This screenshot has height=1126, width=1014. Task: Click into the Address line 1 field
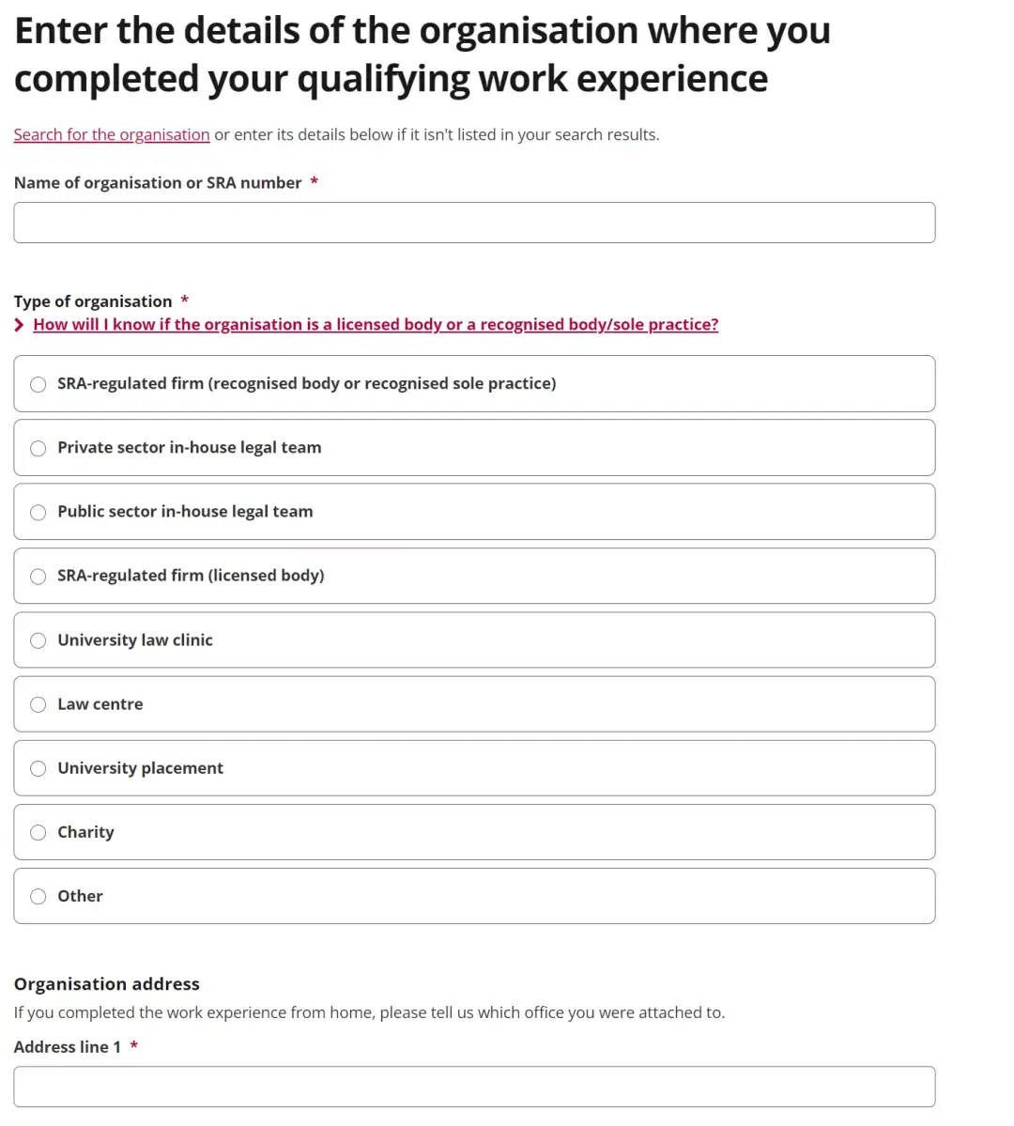click(x=474, y=1087)
